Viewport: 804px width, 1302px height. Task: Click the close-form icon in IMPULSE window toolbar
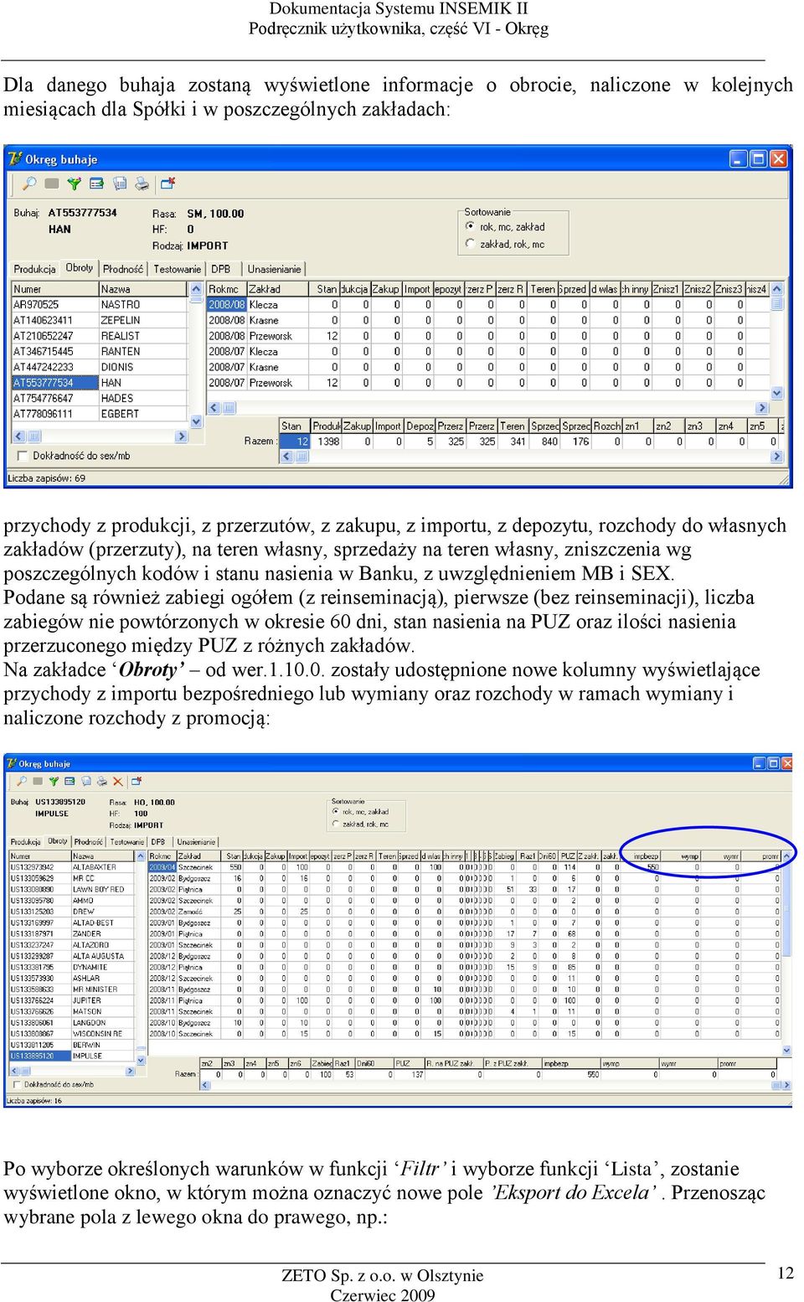(137, 781)
